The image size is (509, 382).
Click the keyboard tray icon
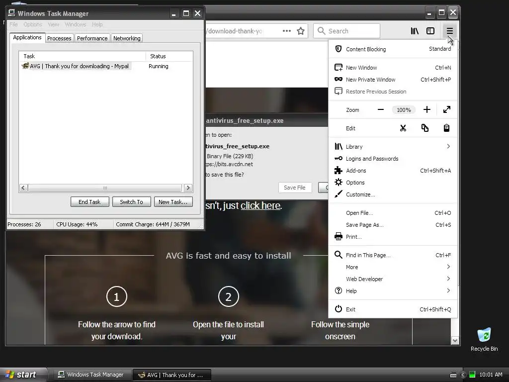point(453,375)
